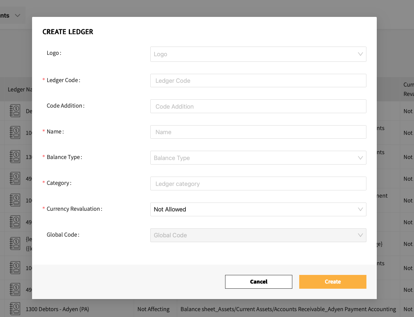Click the 1300 Debtors - Adyen (PA) row name
Image resolution: width=414 pixels, height=317 pixels.
point(57,309)
